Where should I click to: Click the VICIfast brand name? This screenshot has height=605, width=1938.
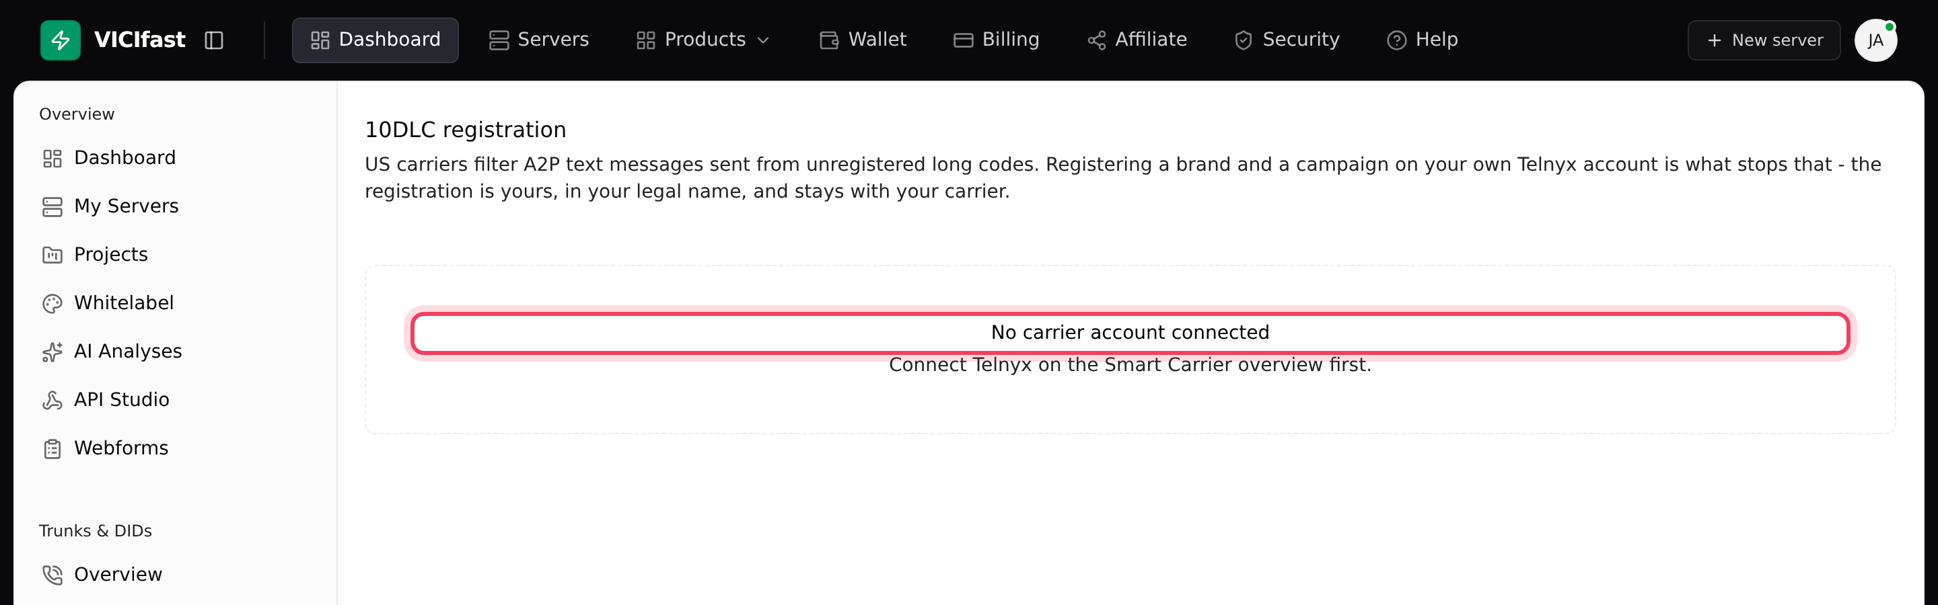[139, 40]
